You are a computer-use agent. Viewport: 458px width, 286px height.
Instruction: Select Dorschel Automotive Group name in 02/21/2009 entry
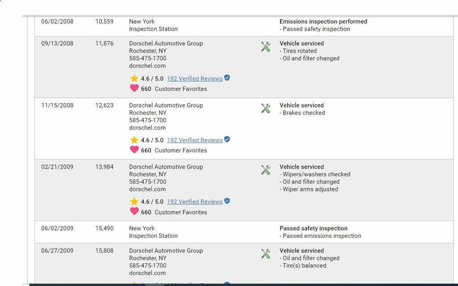tap(166, 167)
